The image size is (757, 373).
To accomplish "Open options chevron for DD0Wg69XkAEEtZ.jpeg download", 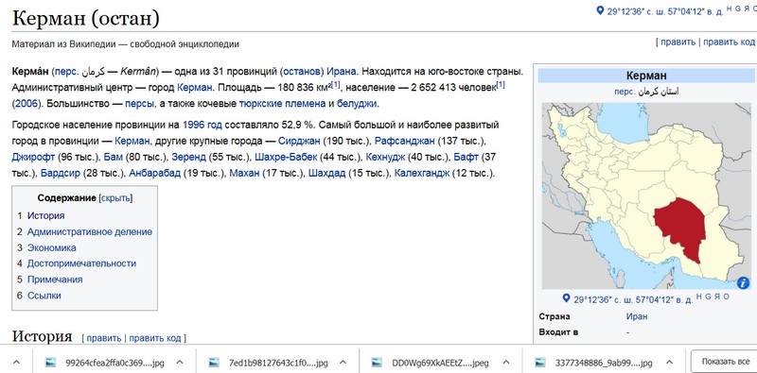I will click(x=506, y=363).
